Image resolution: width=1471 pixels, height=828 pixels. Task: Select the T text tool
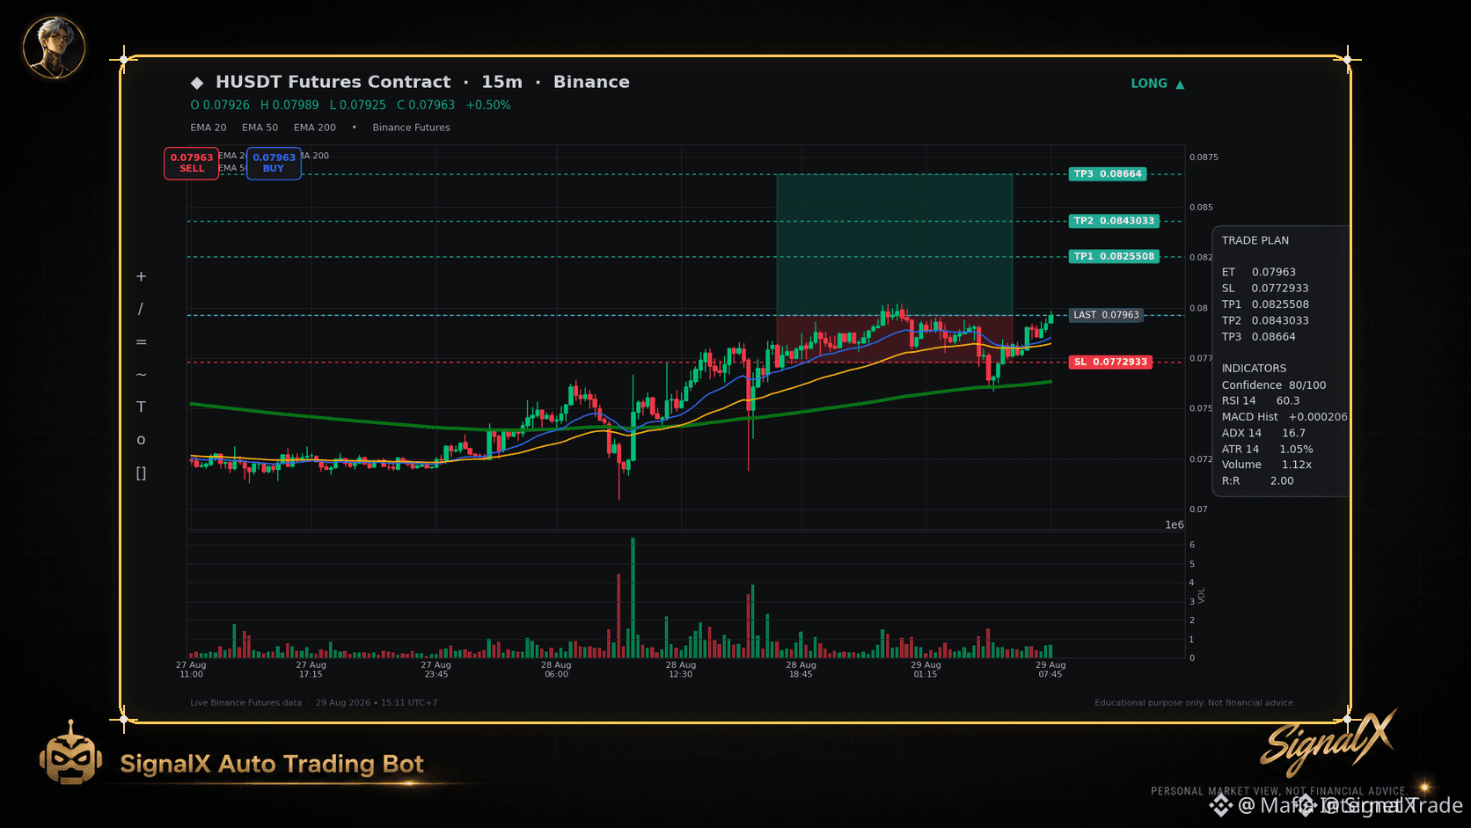141,407
